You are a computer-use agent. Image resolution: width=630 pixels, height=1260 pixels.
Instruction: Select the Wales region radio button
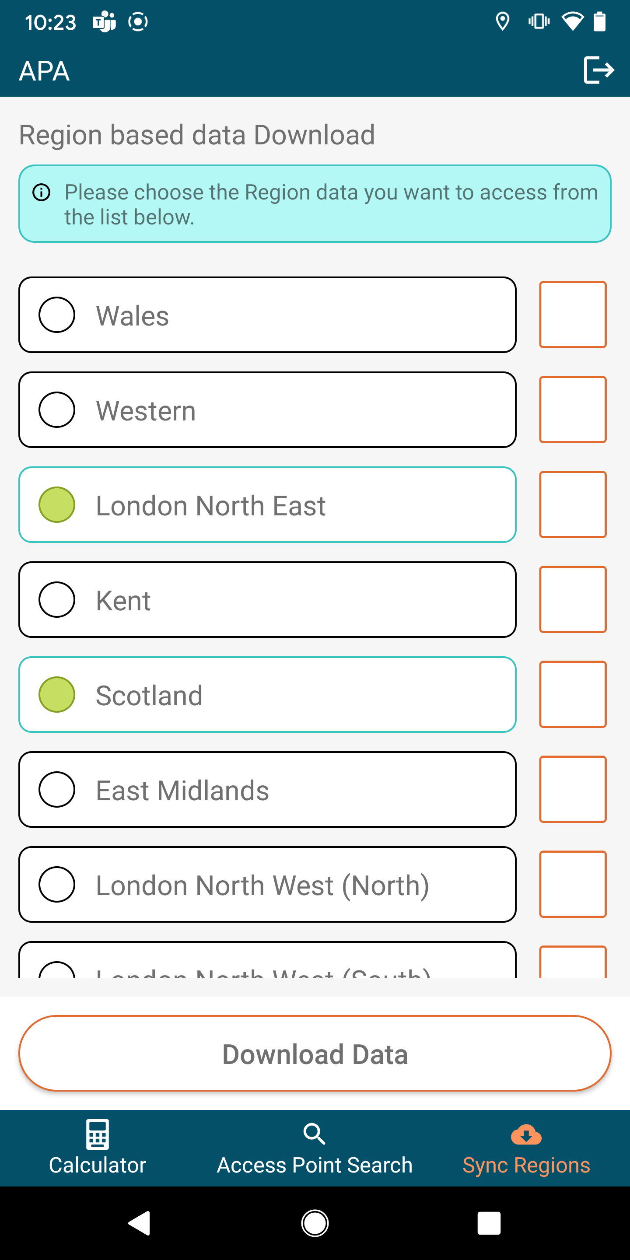tap(57, 315)
